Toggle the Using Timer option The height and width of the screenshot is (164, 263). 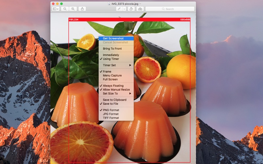[x=116, y=59]
